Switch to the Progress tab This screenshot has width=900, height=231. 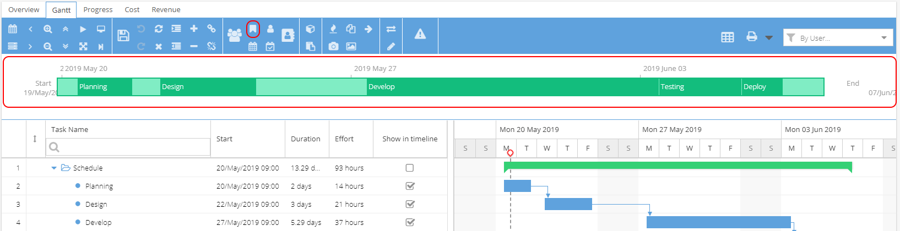tap(98, 9)
